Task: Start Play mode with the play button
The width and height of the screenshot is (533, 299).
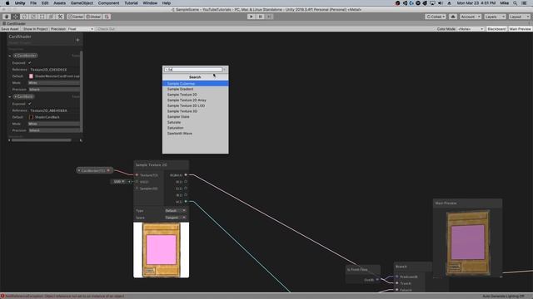Action: [x=252, y=17]
